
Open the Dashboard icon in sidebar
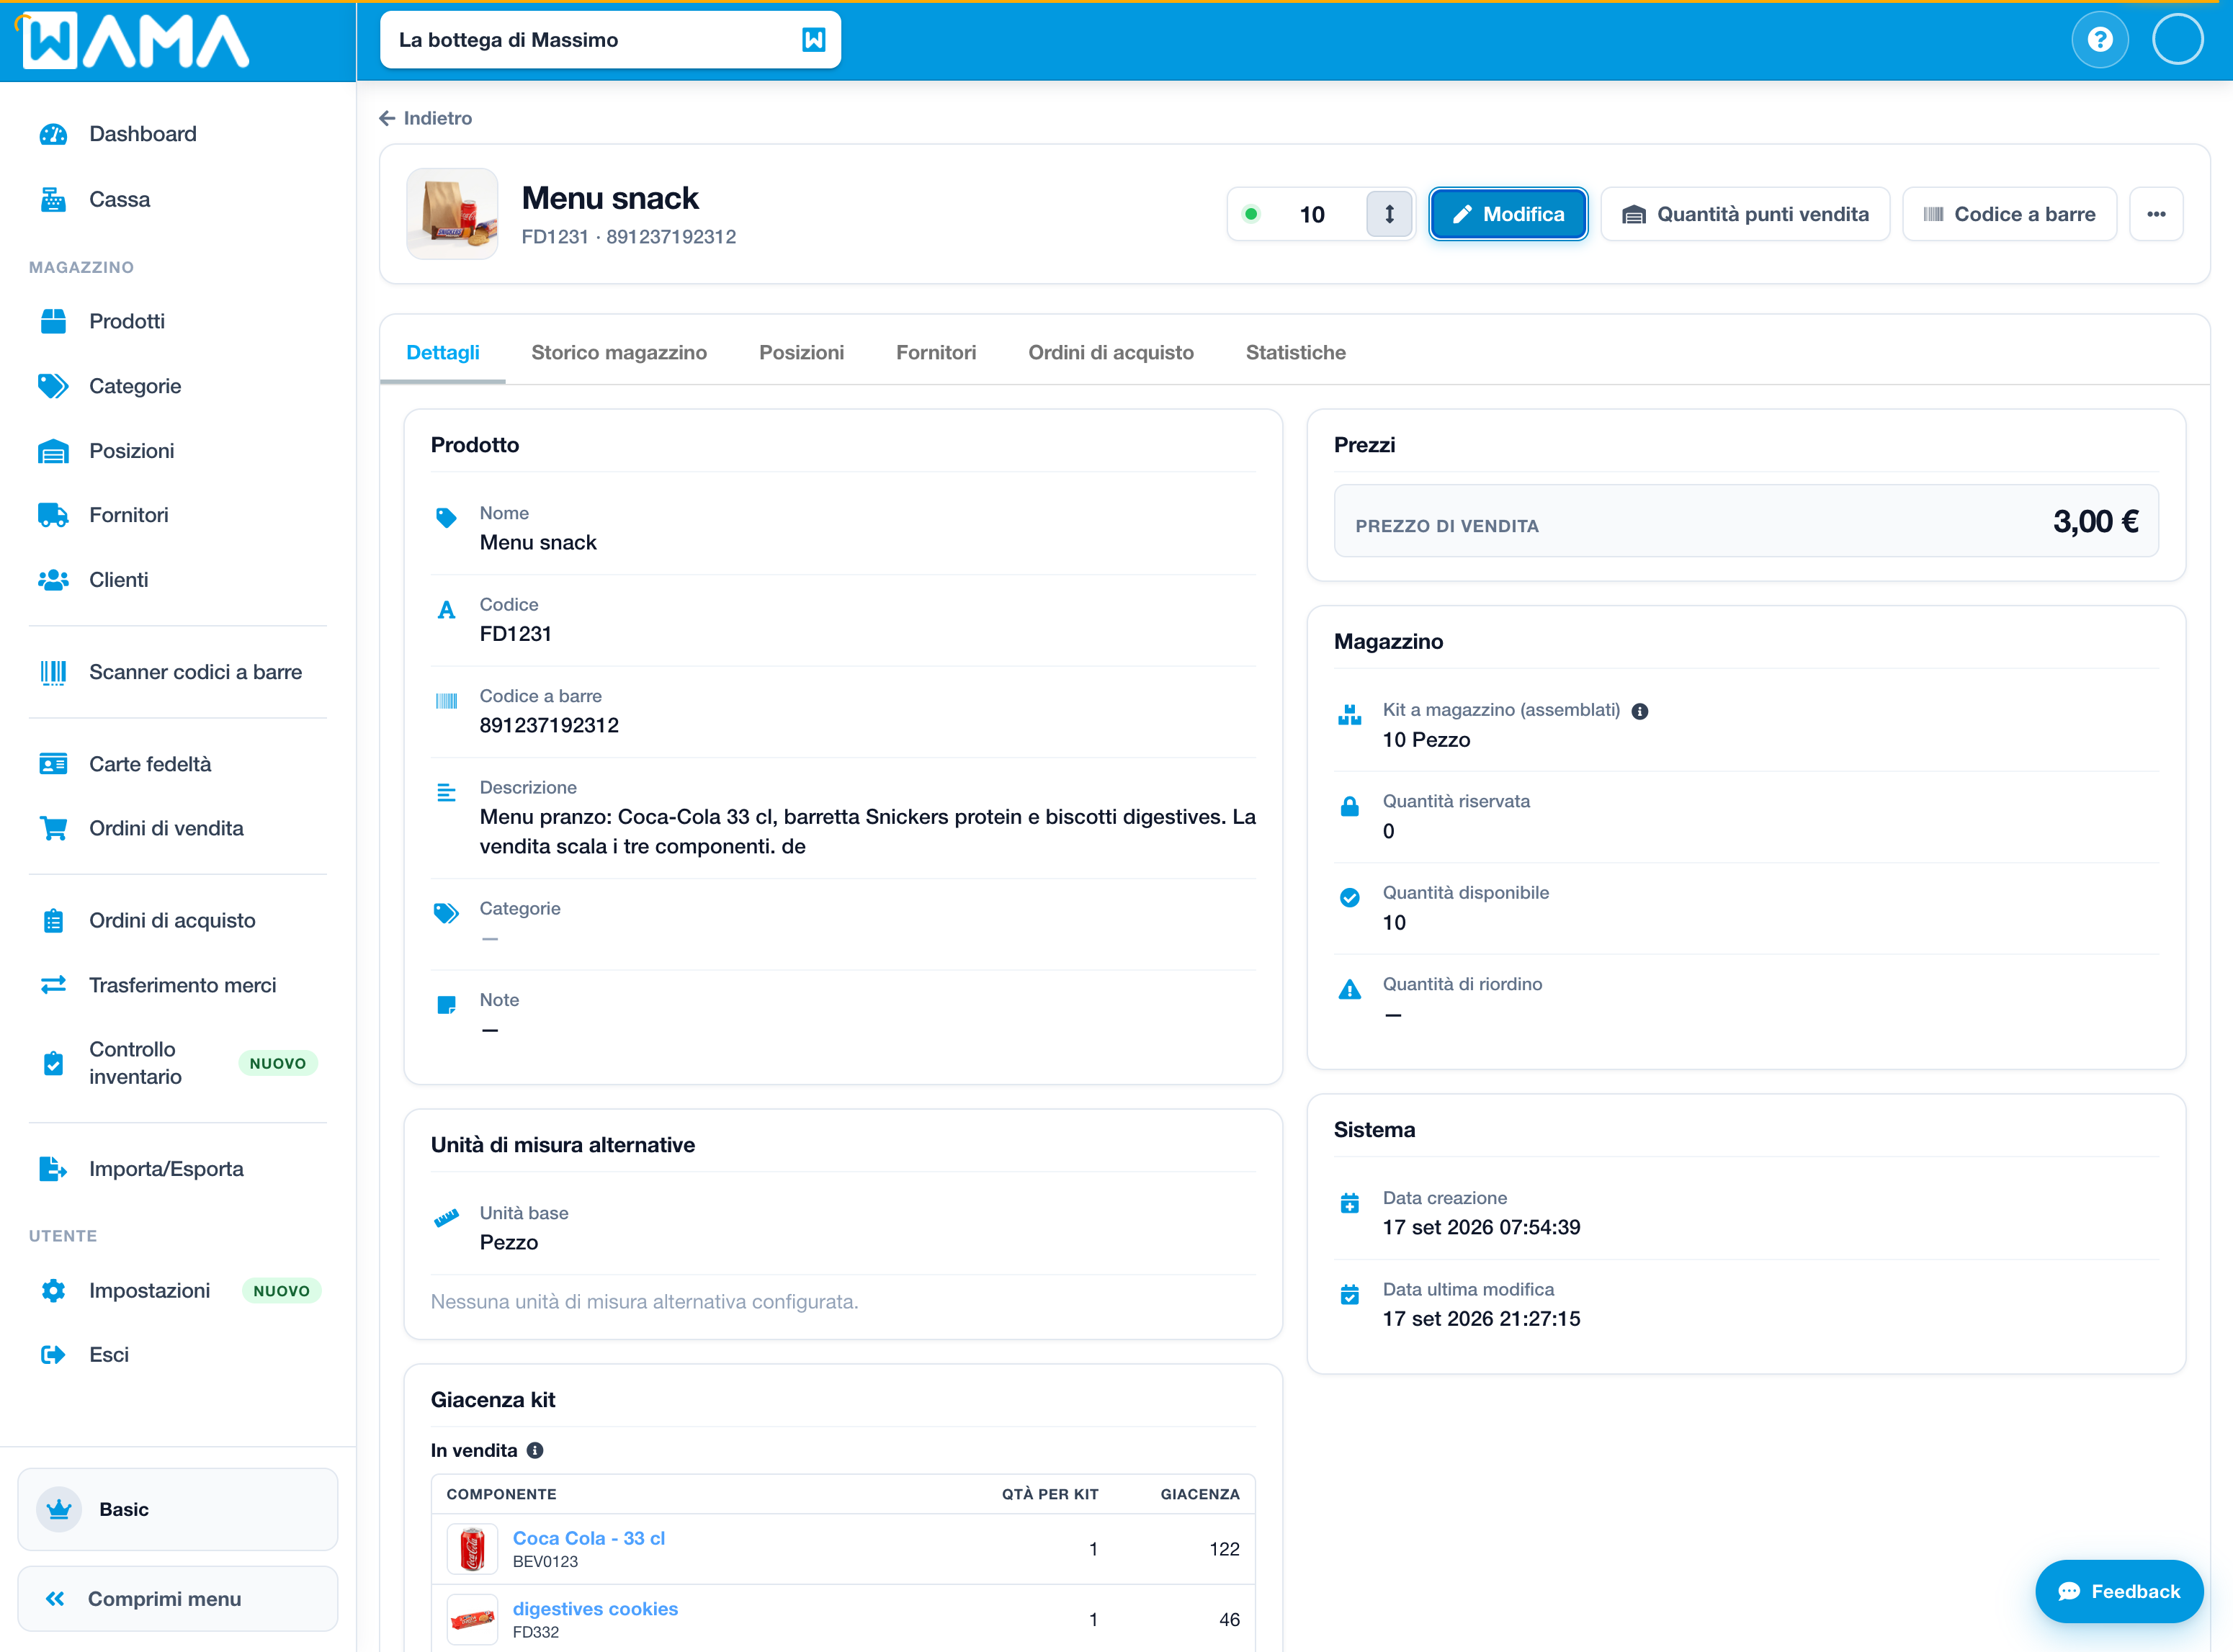tap(53, 134)
